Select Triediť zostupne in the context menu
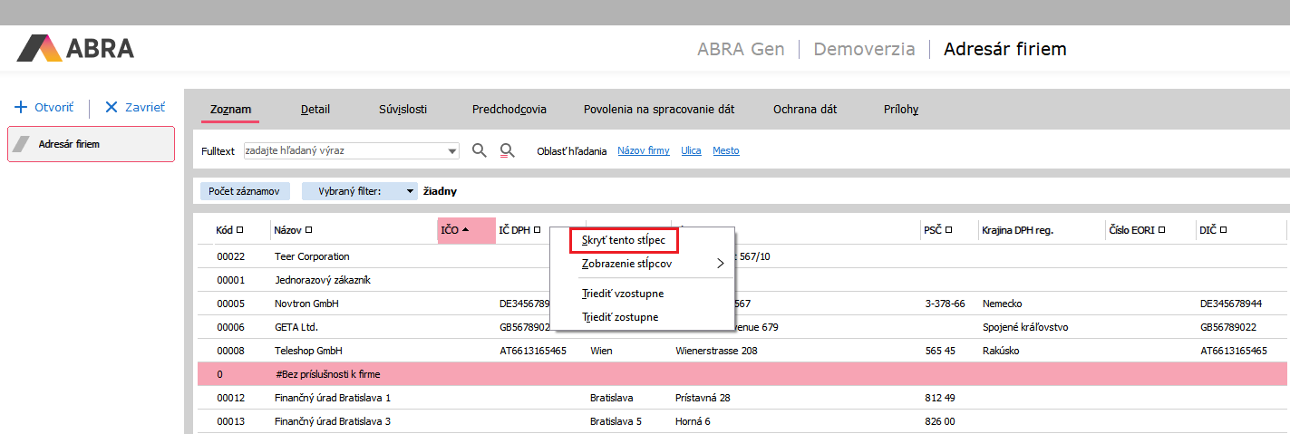The width and height of the screenshot is (1290, 434). point(620,317)
